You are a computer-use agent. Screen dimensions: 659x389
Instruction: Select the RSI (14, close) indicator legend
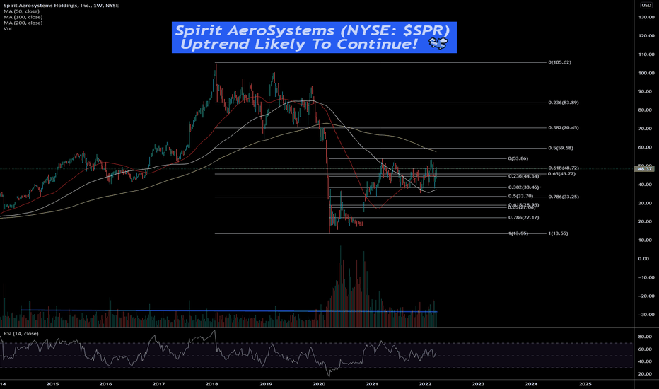[21, 334]
